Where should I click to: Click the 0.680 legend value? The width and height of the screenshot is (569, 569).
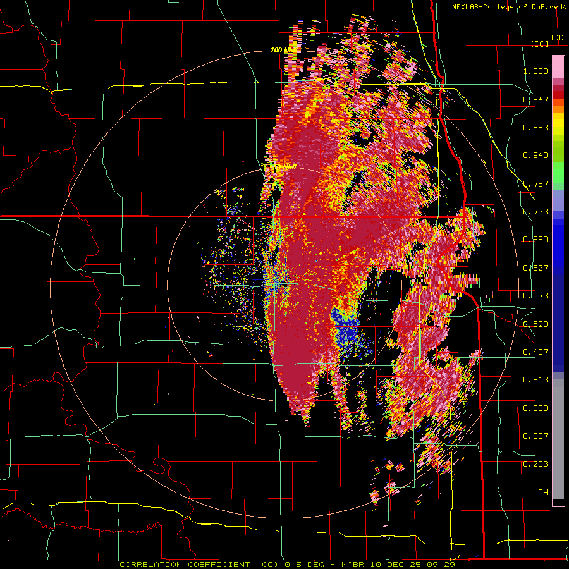(535, 240)
